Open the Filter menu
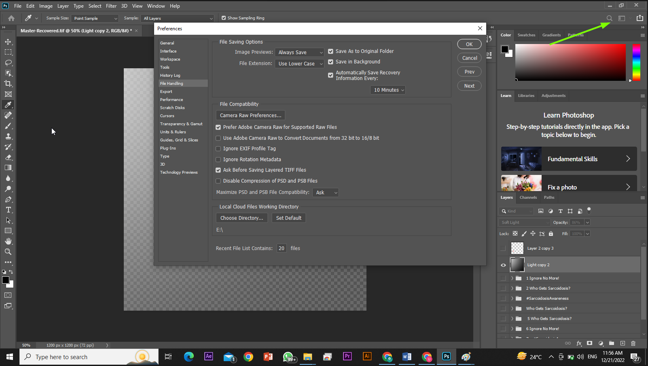Viewport: 648px width, 366px height. click(x=111, y=6)
